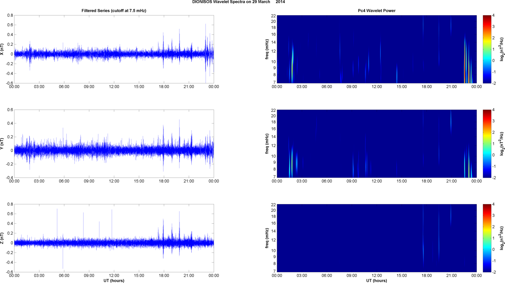Select the 'Y (nT)' axis label

coord(2,143)
